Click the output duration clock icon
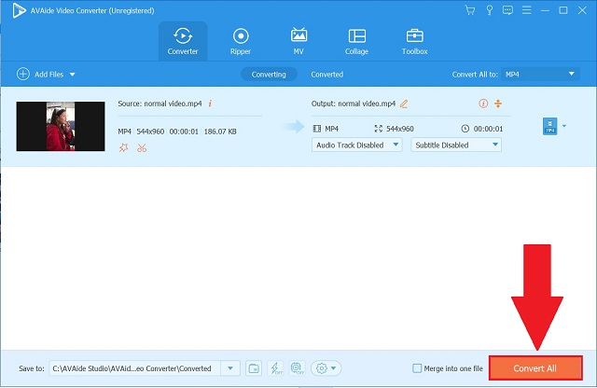 coord(465,129)
